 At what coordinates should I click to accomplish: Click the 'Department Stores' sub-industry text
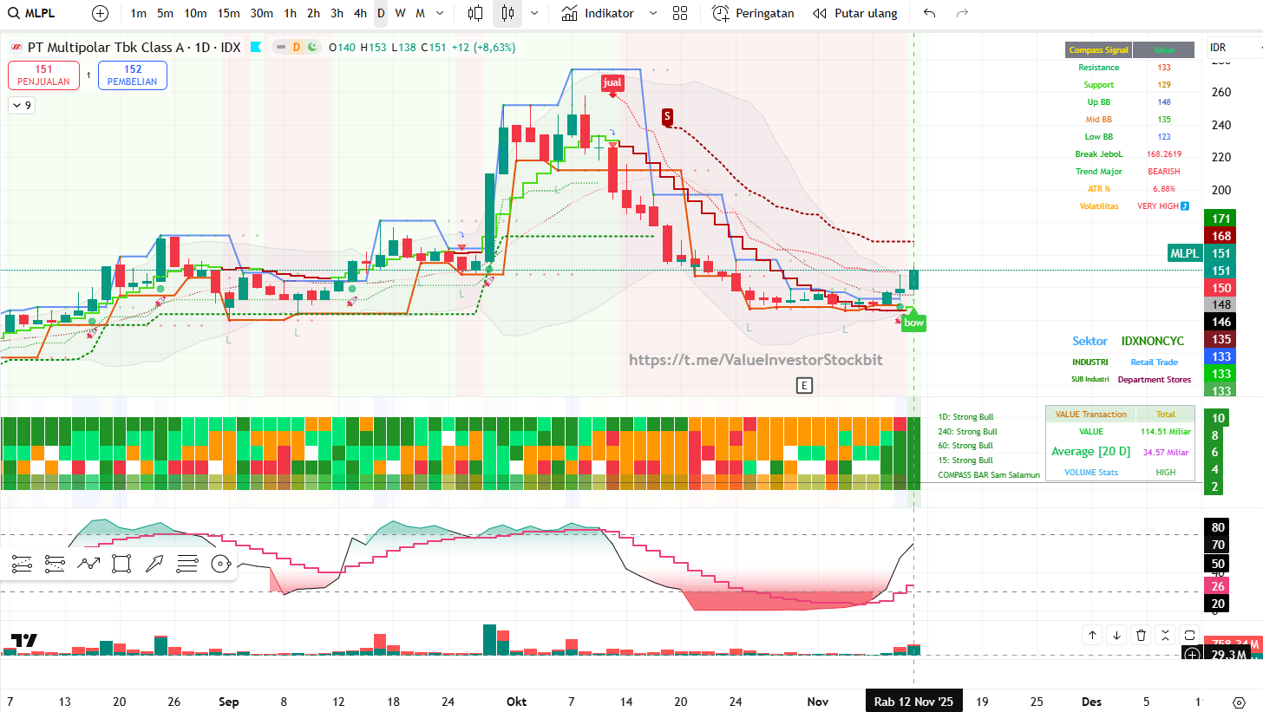point(1155,379)
